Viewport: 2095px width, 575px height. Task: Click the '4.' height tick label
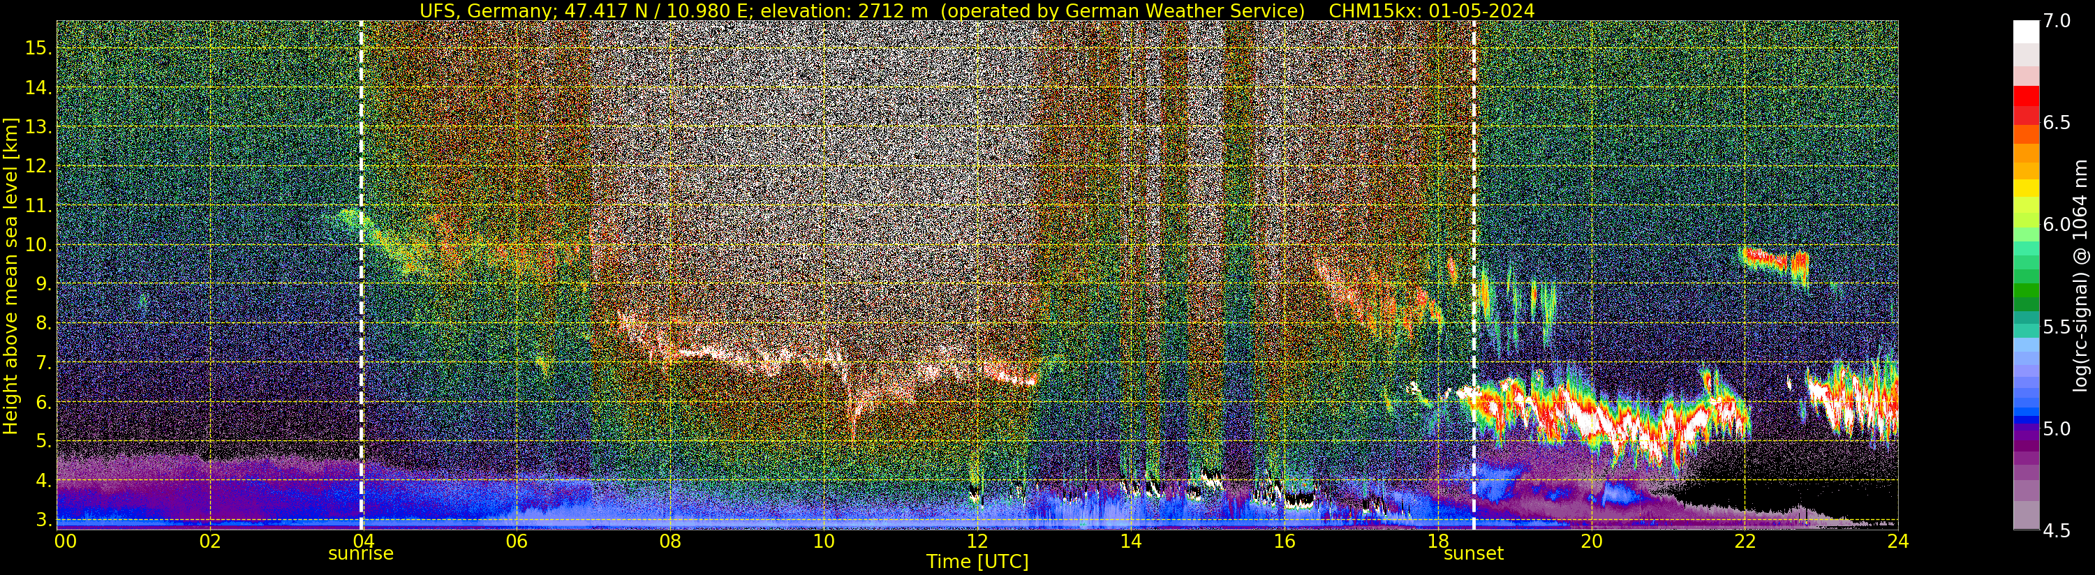43,481
